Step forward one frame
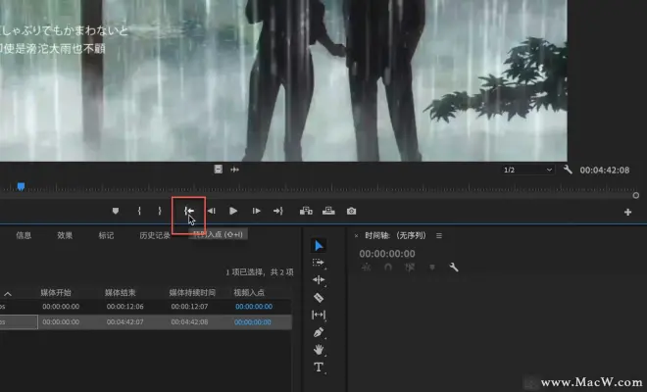 [256, 211]
